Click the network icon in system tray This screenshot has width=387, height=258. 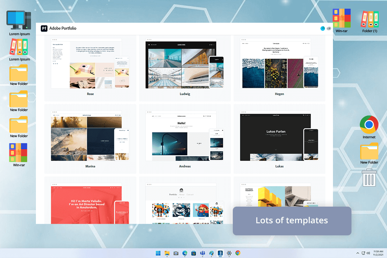363,253
